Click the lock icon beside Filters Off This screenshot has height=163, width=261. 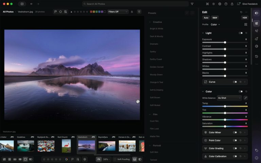coord(132,12)
